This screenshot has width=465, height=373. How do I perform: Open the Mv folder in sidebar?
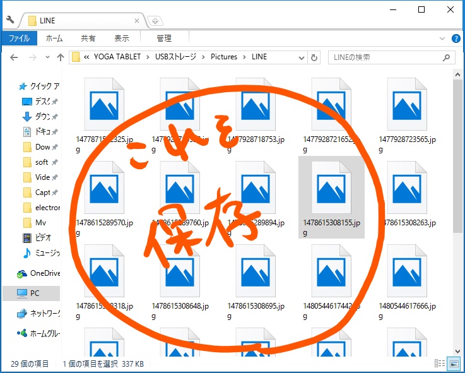(x=35, y=223)
